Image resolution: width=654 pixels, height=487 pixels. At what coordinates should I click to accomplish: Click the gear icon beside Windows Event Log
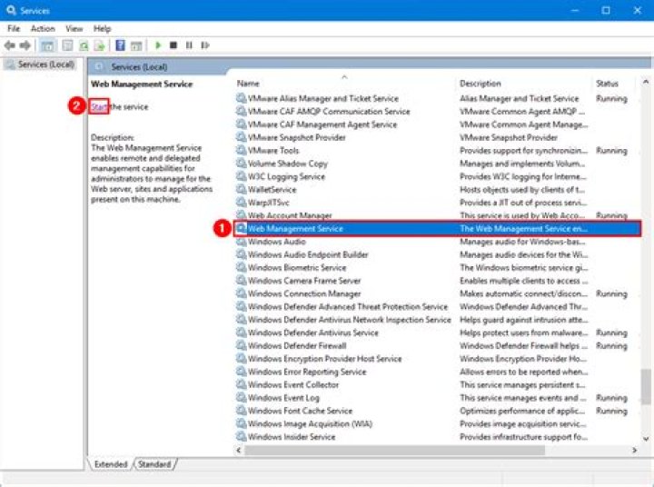point(241,398)
